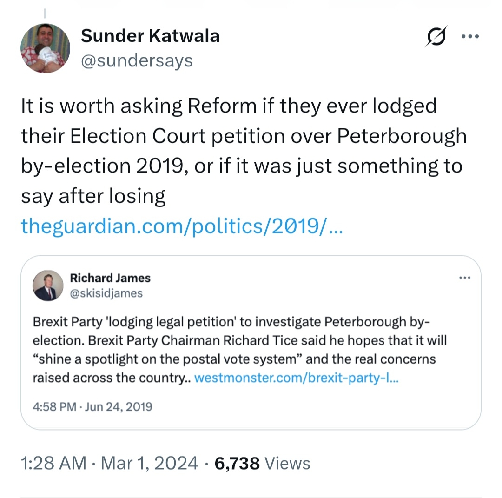502x498 pixels.
Task: View the 6,738 Views count
Action: click(237, 463)
